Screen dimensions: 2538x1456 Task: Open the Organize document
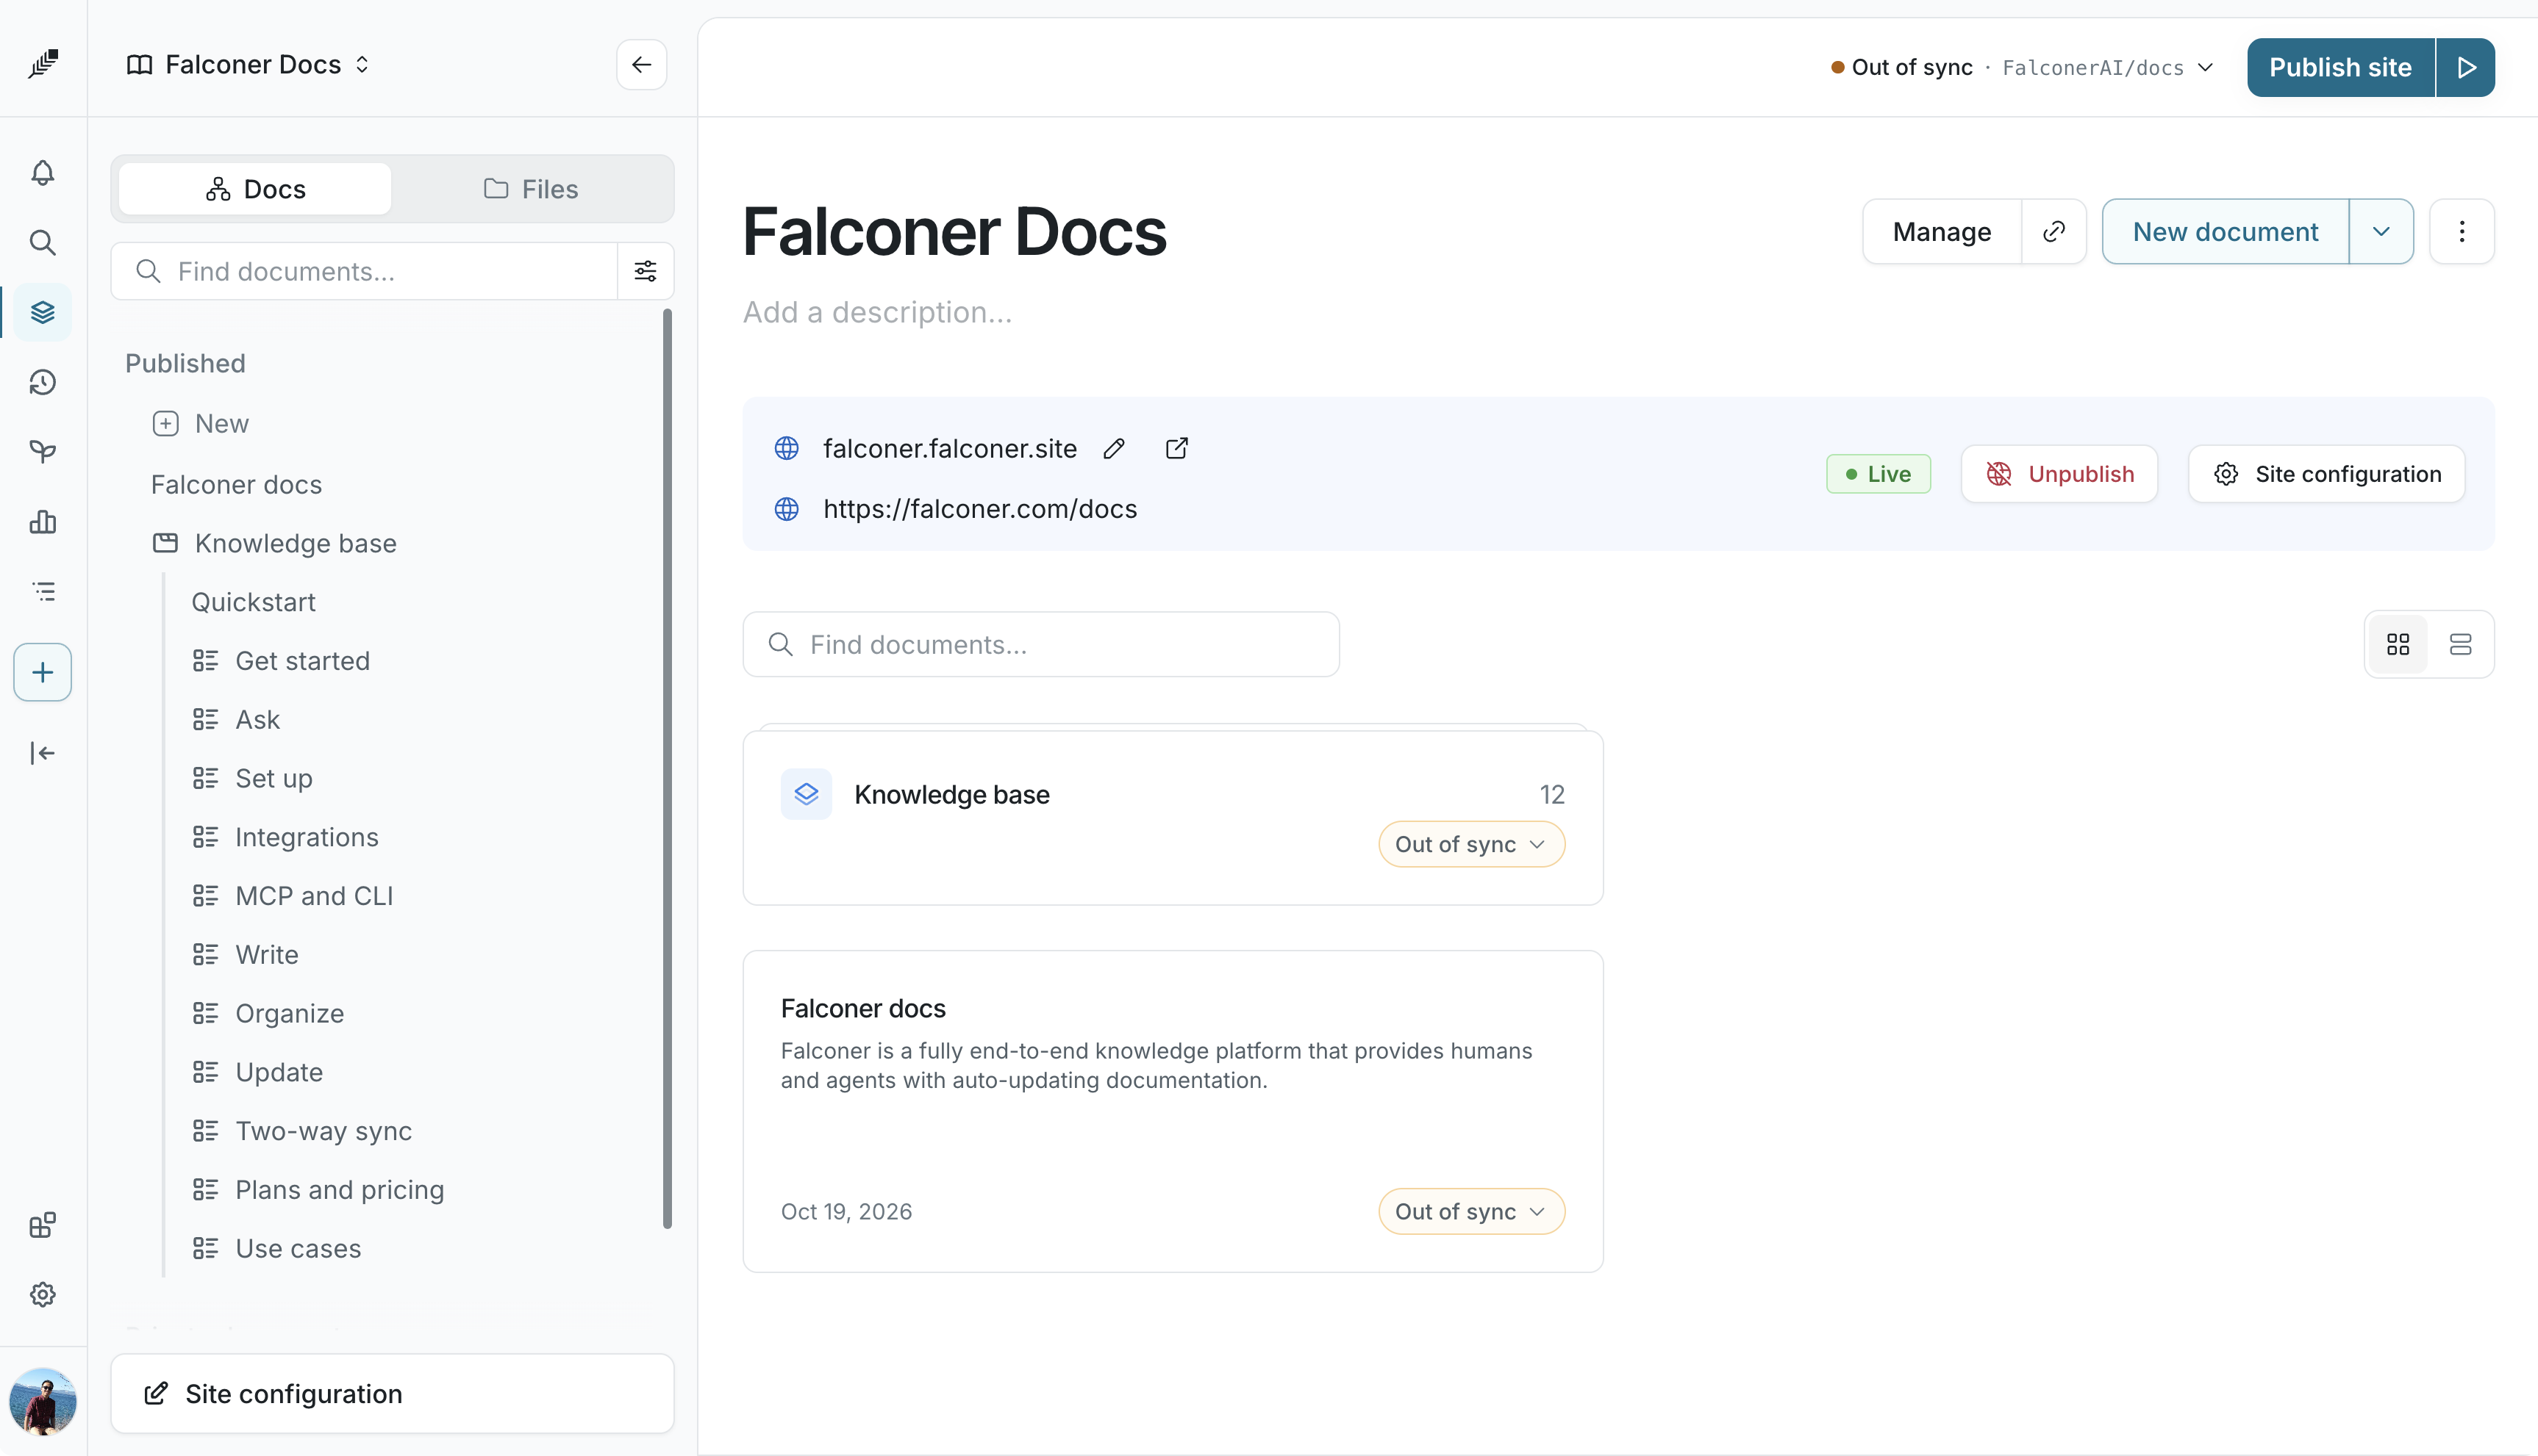coord(289,1014)
